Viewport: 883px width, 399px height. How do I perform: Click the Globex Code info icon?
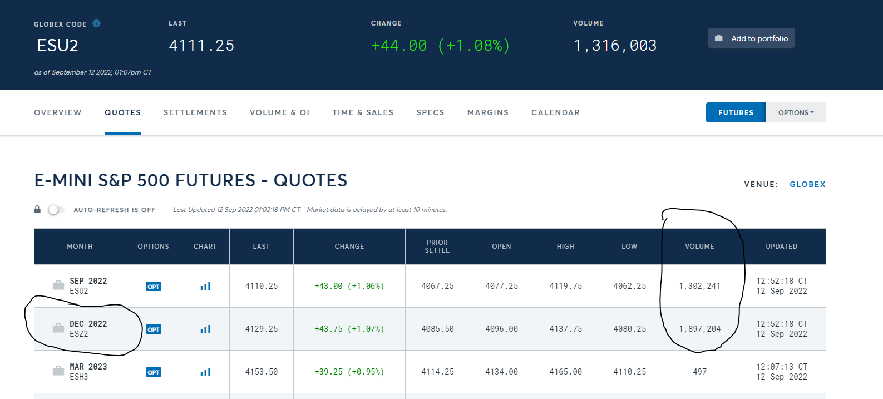click(96, 23)
